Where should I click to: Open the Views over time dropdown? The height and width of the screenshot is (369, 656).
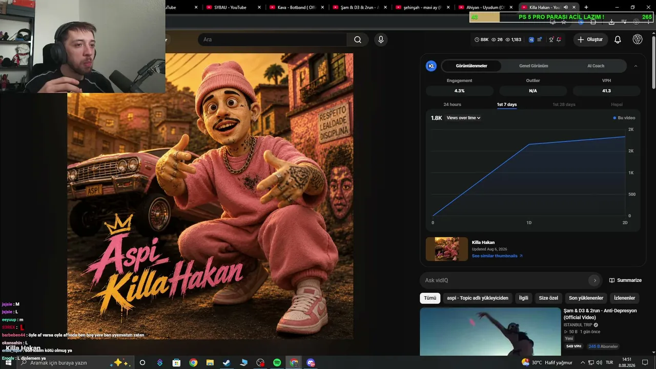(463, 118)
